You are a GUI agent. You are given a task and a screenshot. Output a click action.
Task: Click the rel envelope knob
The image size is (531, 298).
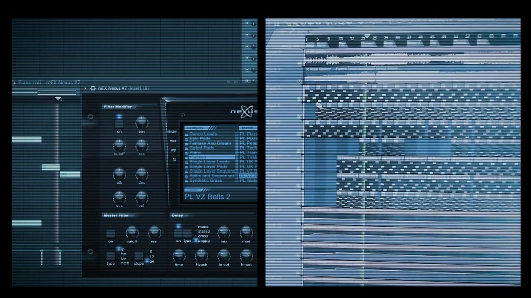141,197
